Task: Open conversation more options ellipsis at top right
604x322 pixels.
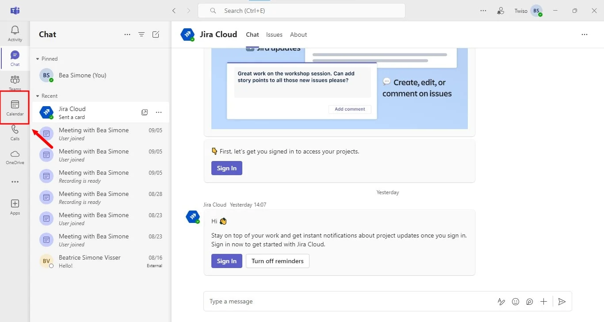Action: tap(585, 34)
